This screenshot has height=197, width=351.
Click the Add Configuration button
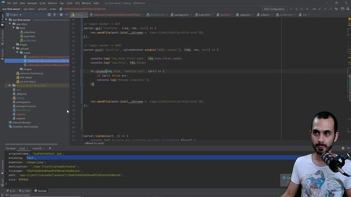(275, 9)
